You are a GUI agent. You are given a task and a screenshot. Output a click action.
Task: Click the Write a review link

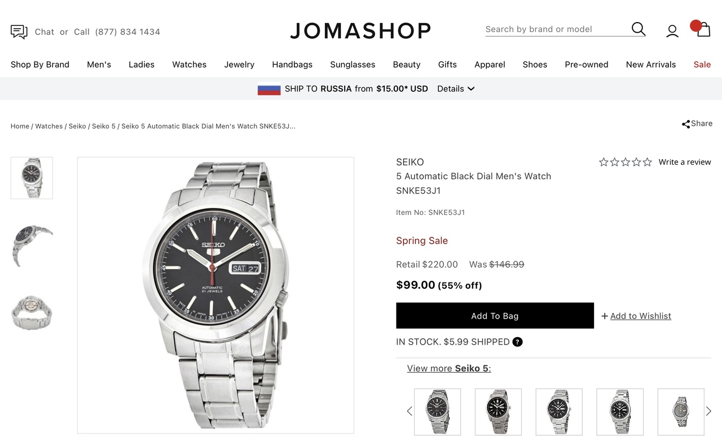tap(684, 162)
